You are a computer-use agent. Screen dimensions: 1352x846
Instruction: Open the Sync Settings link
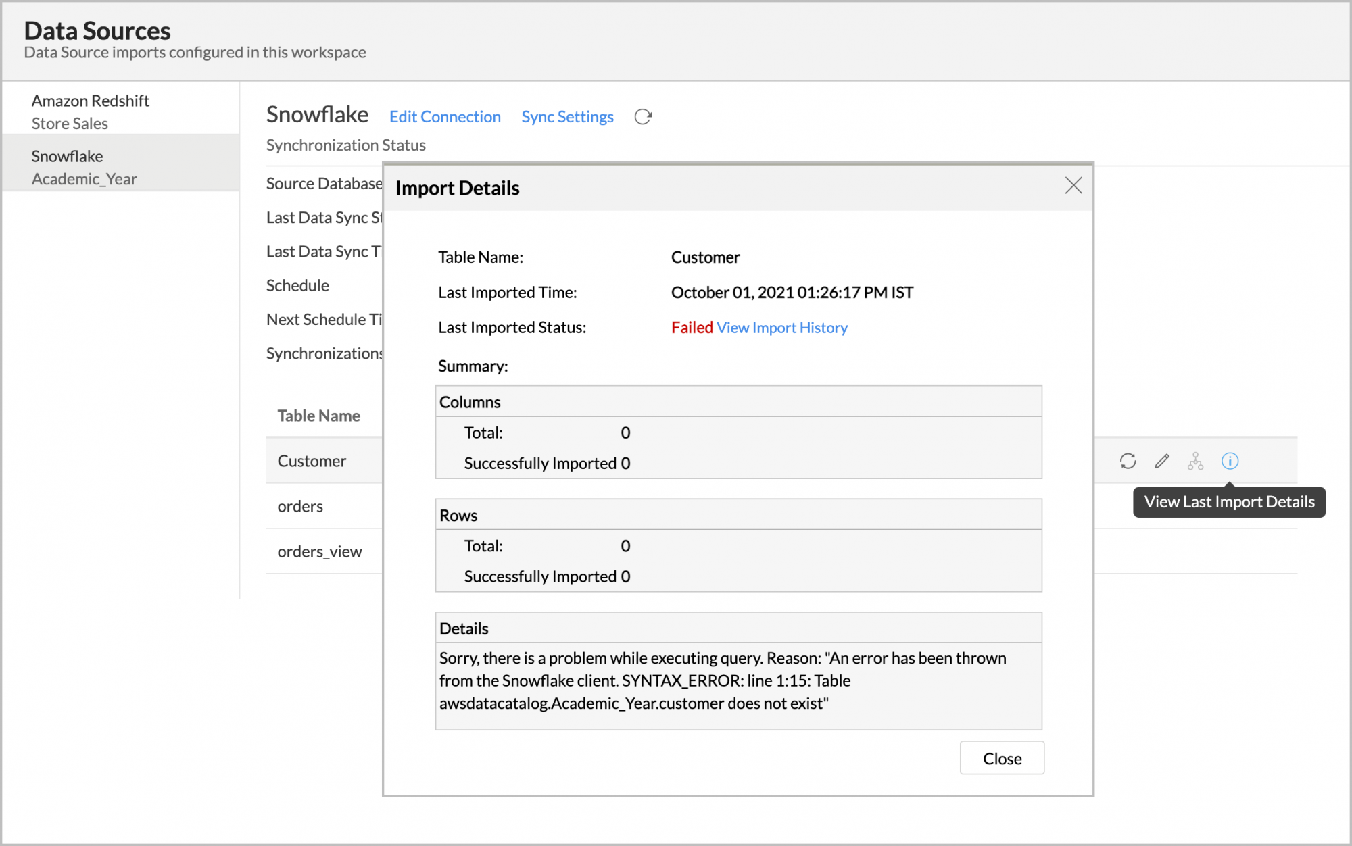click(x=567, y=117)
